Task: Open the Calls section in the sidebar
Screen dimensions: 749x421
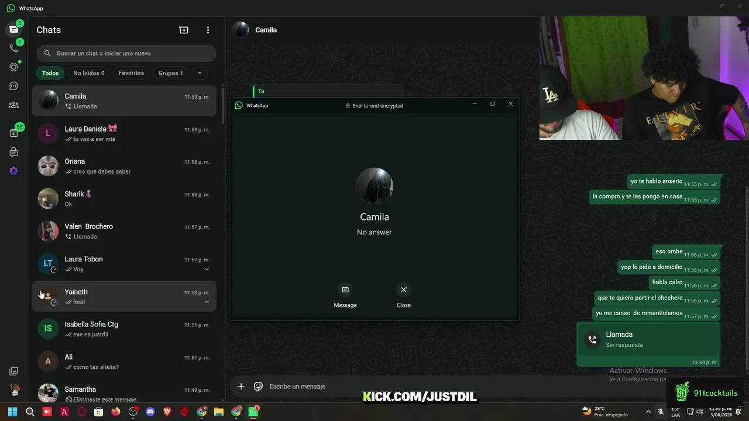Action: [13, 48]
